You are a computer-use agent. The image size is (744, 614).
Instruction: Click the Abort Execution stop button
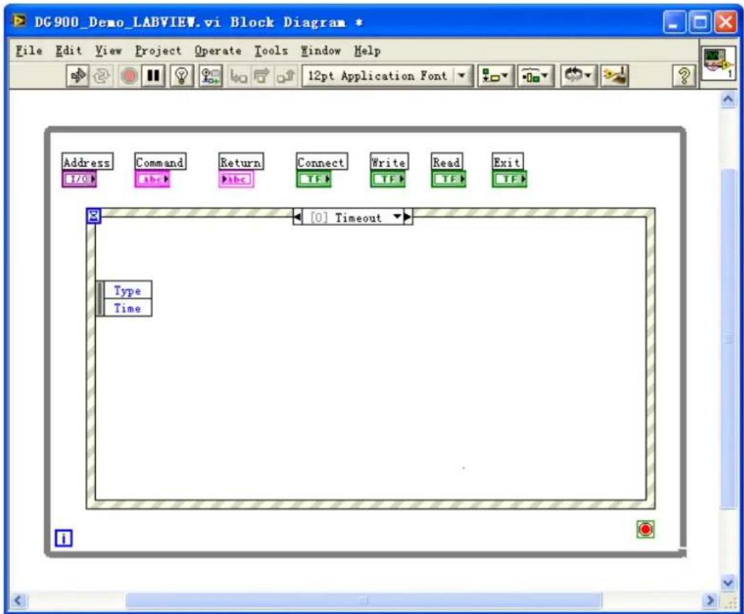(128, 76)
